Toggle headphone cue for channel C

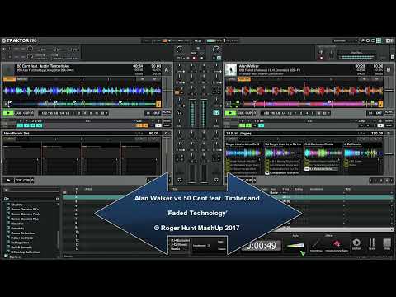coord(180,180)
